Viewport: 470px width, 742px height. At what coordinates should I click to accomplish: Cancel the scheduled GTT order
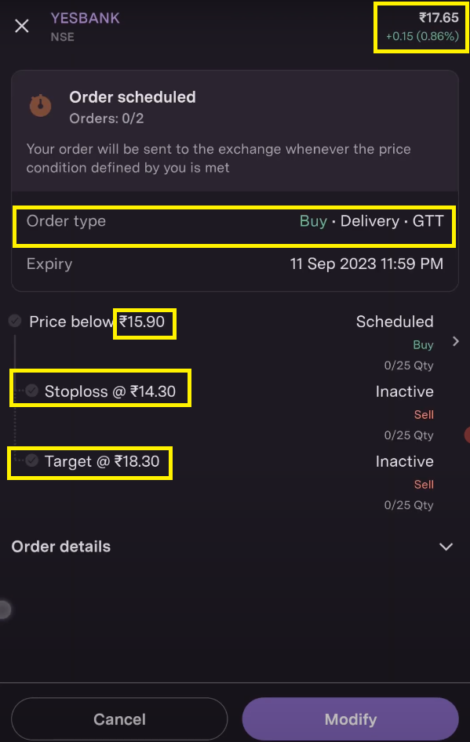coord(119,719)
